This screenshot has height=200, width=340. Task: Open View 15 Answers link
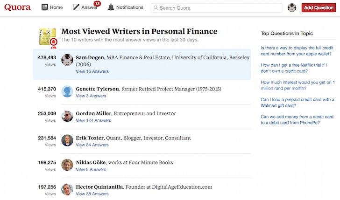[x=92, y=71]
